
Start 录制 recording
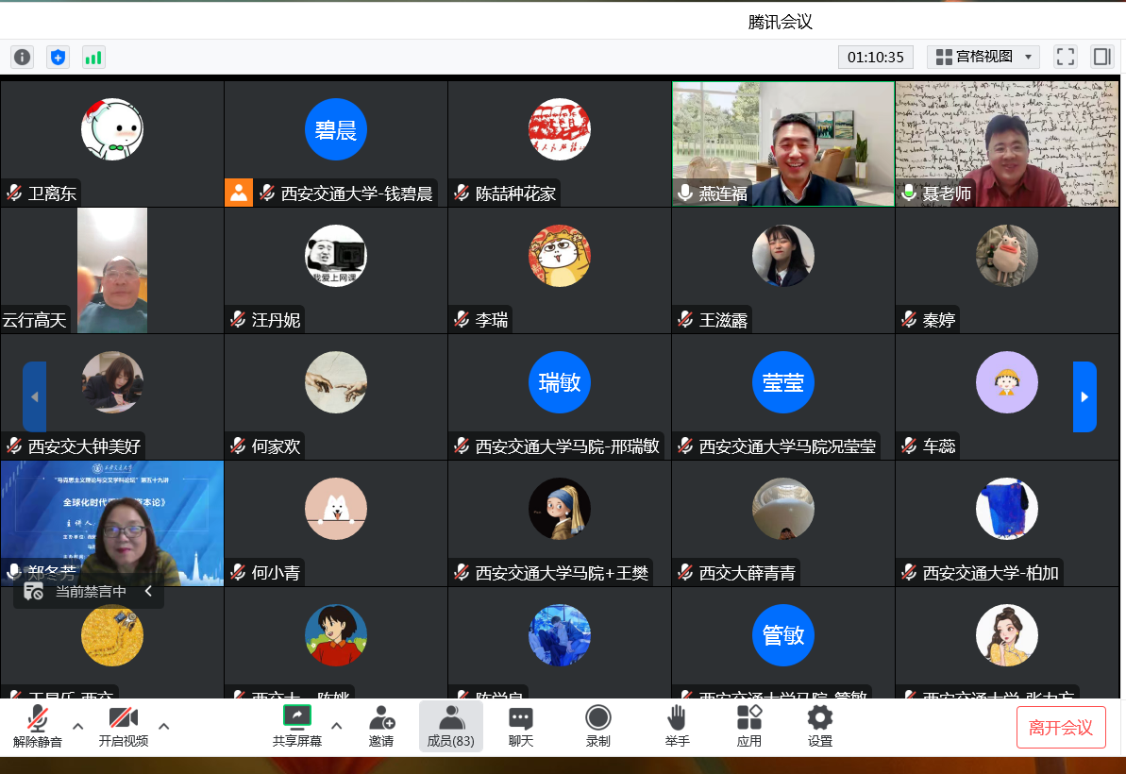point(597,726)
